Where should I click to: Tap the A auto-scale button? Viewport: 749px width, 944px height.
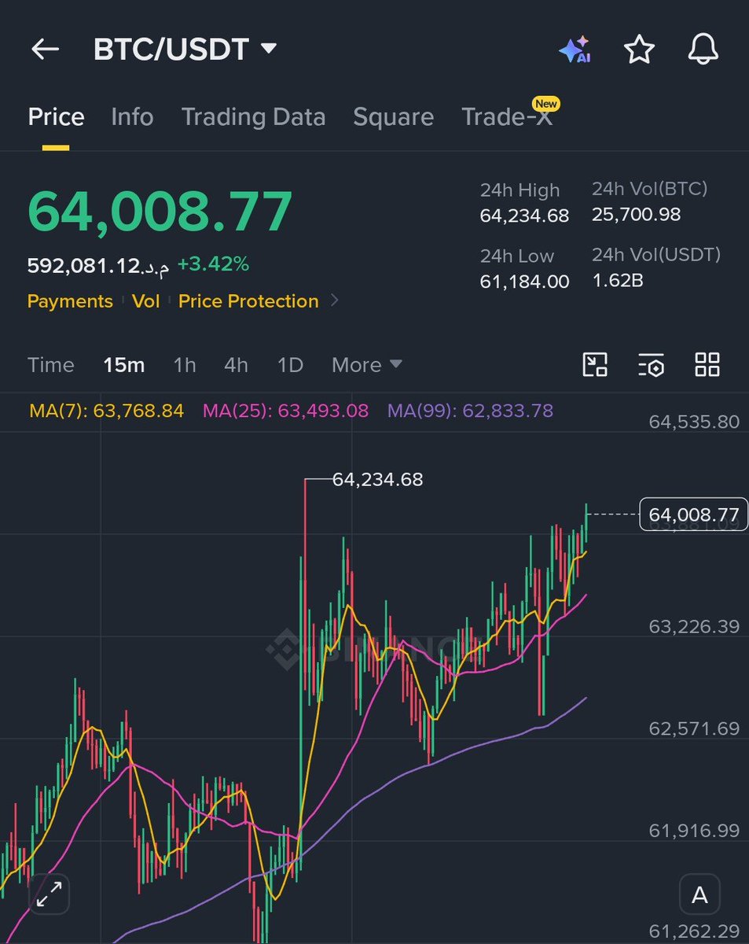click(699, 895)
